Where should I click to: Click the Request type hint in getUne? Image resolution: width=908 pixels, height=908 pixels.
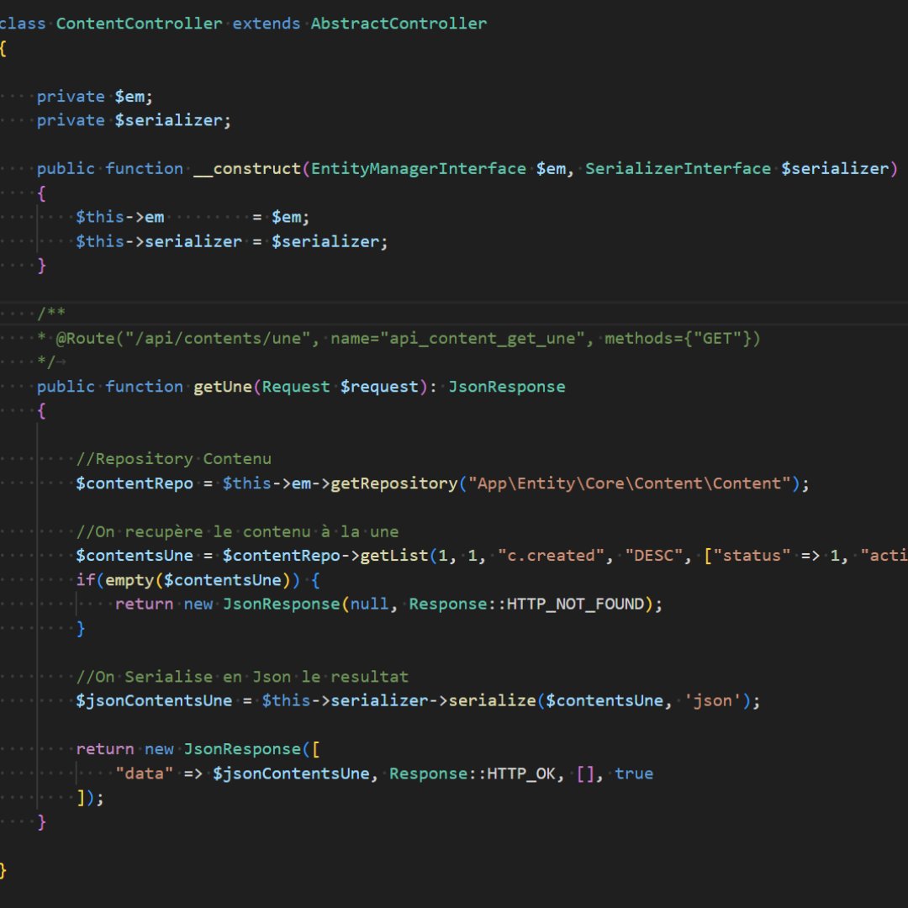pos(295,387)
